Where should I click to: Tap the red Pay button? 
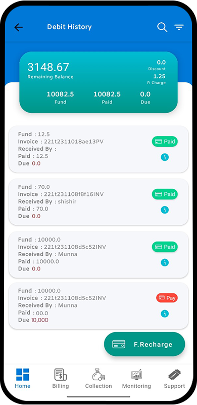pos(167,298)
